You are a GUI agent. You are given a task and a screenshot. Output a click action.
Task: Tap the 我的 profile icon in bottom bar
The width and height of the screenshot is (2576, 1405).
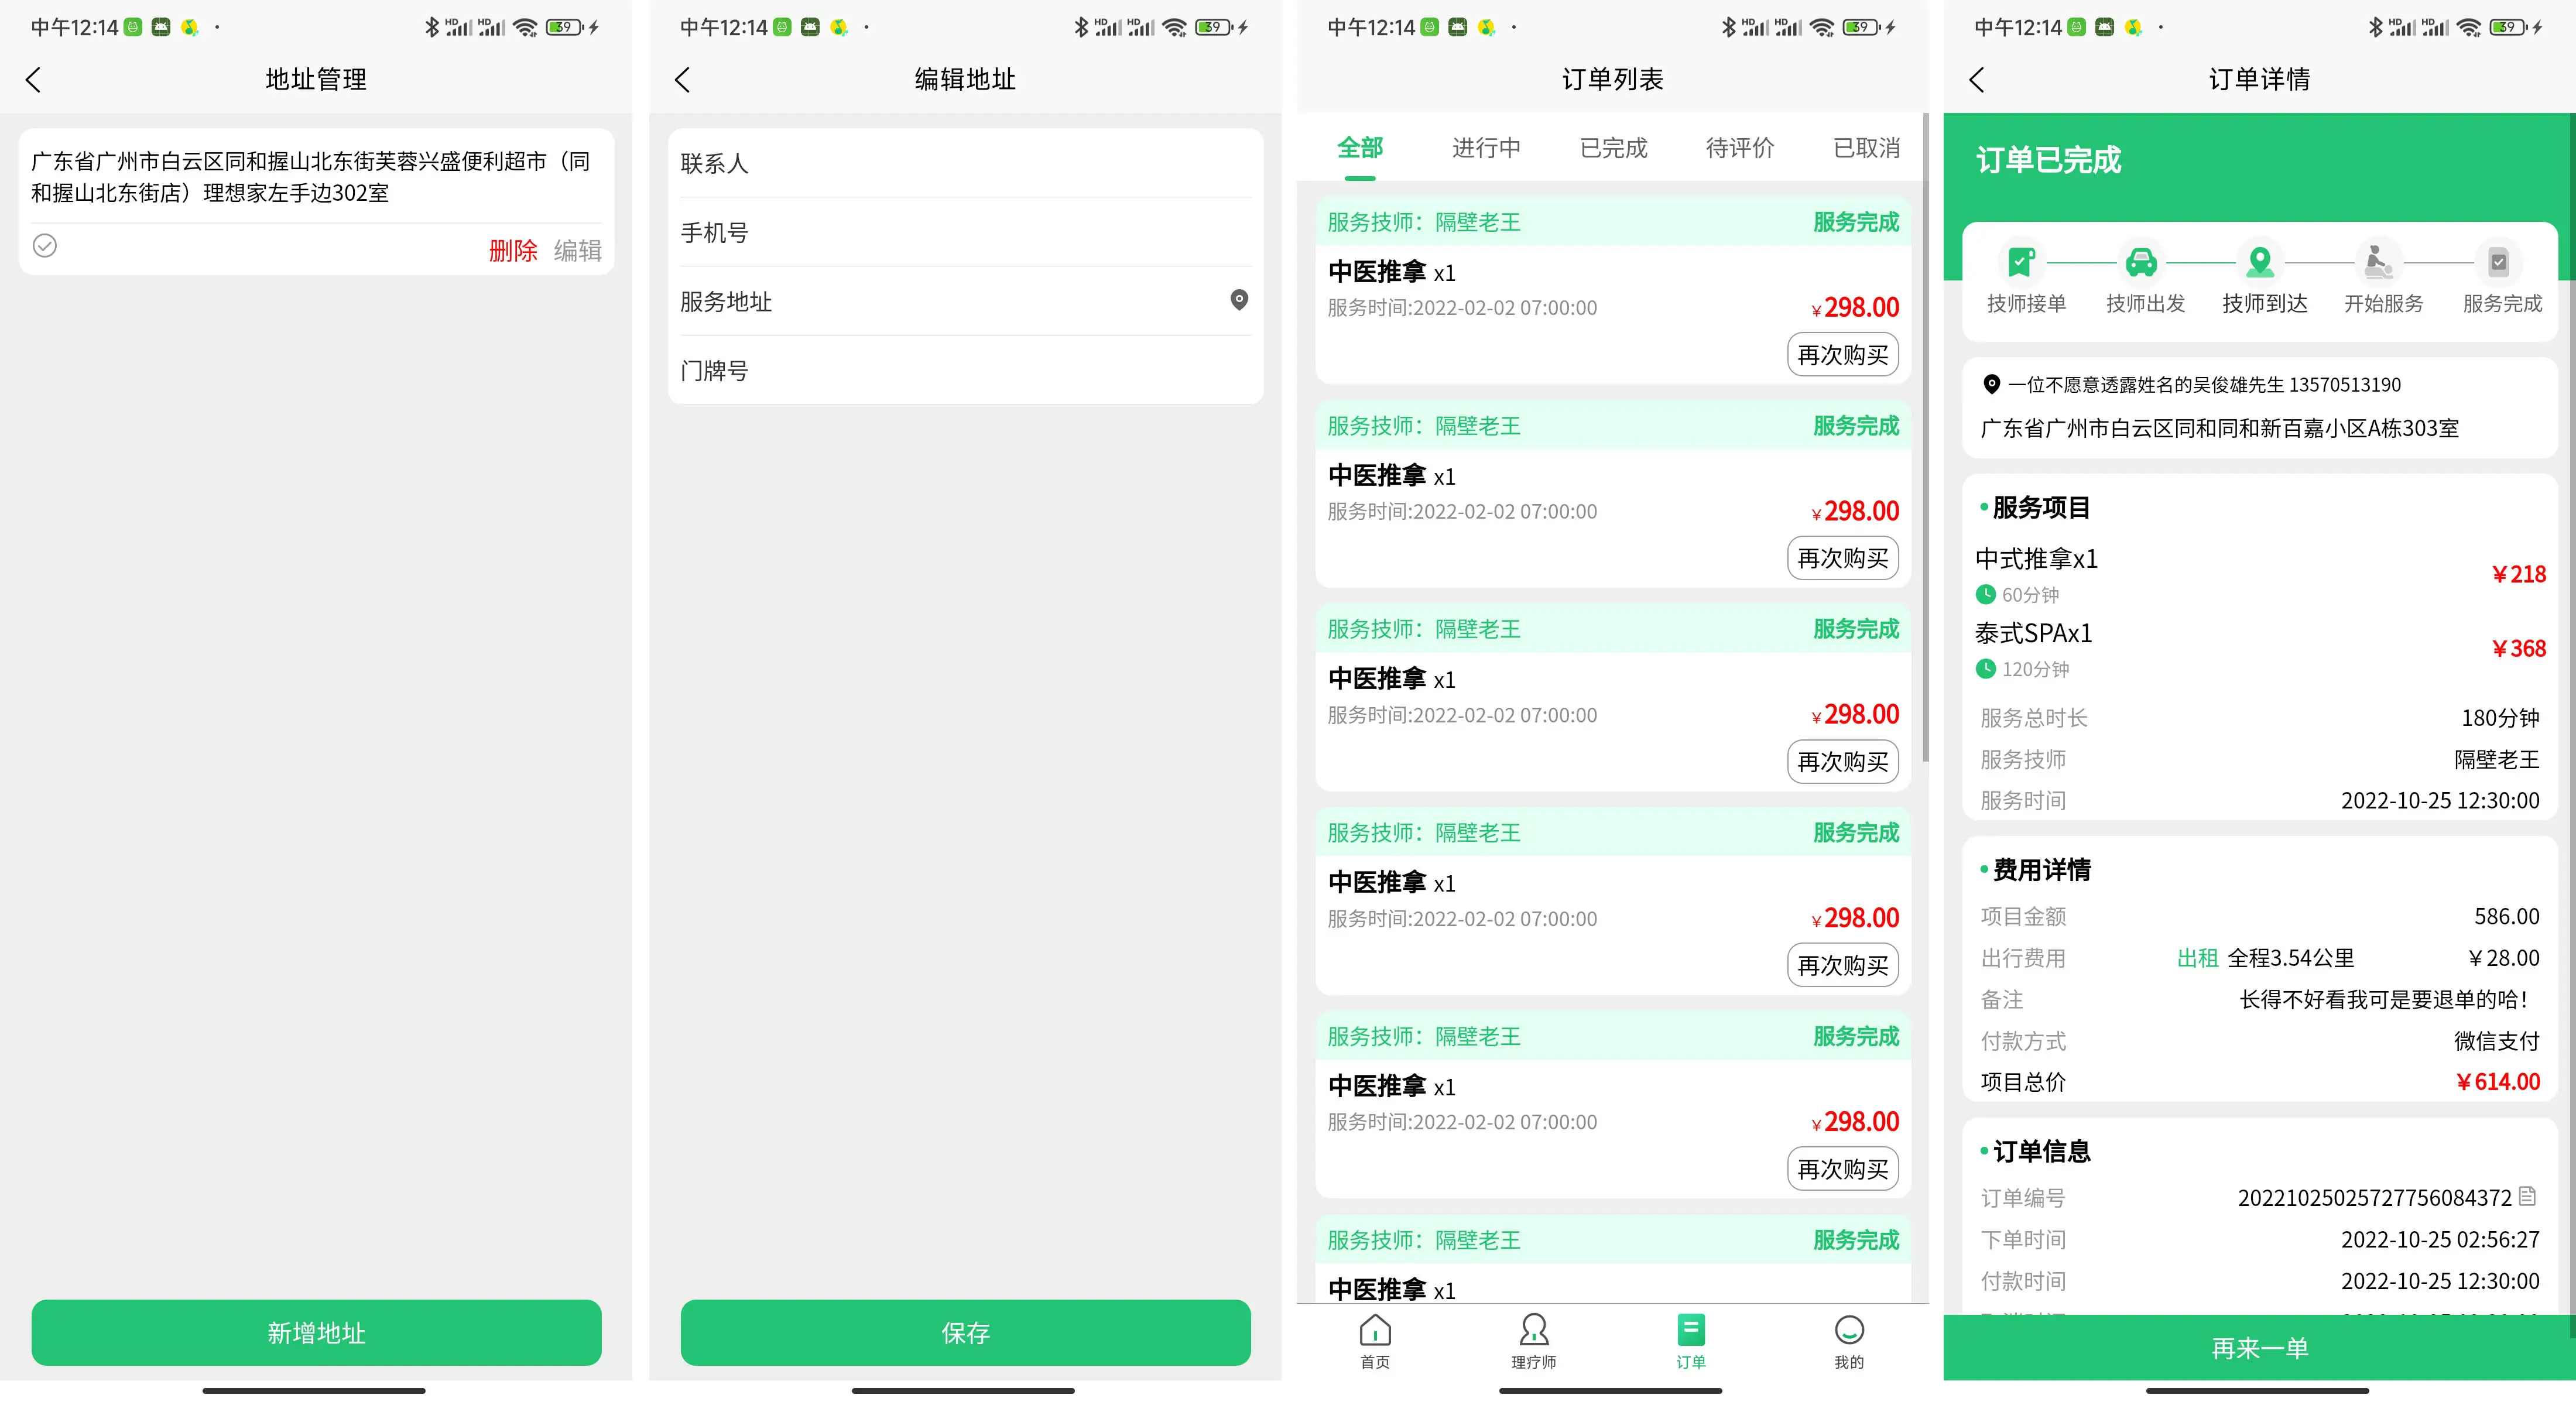pos(1849,1340)
